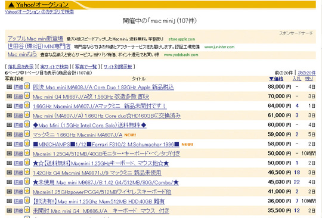
Task: Click the photo icon for the 64,000円 listing
Action: coord(9,106)
